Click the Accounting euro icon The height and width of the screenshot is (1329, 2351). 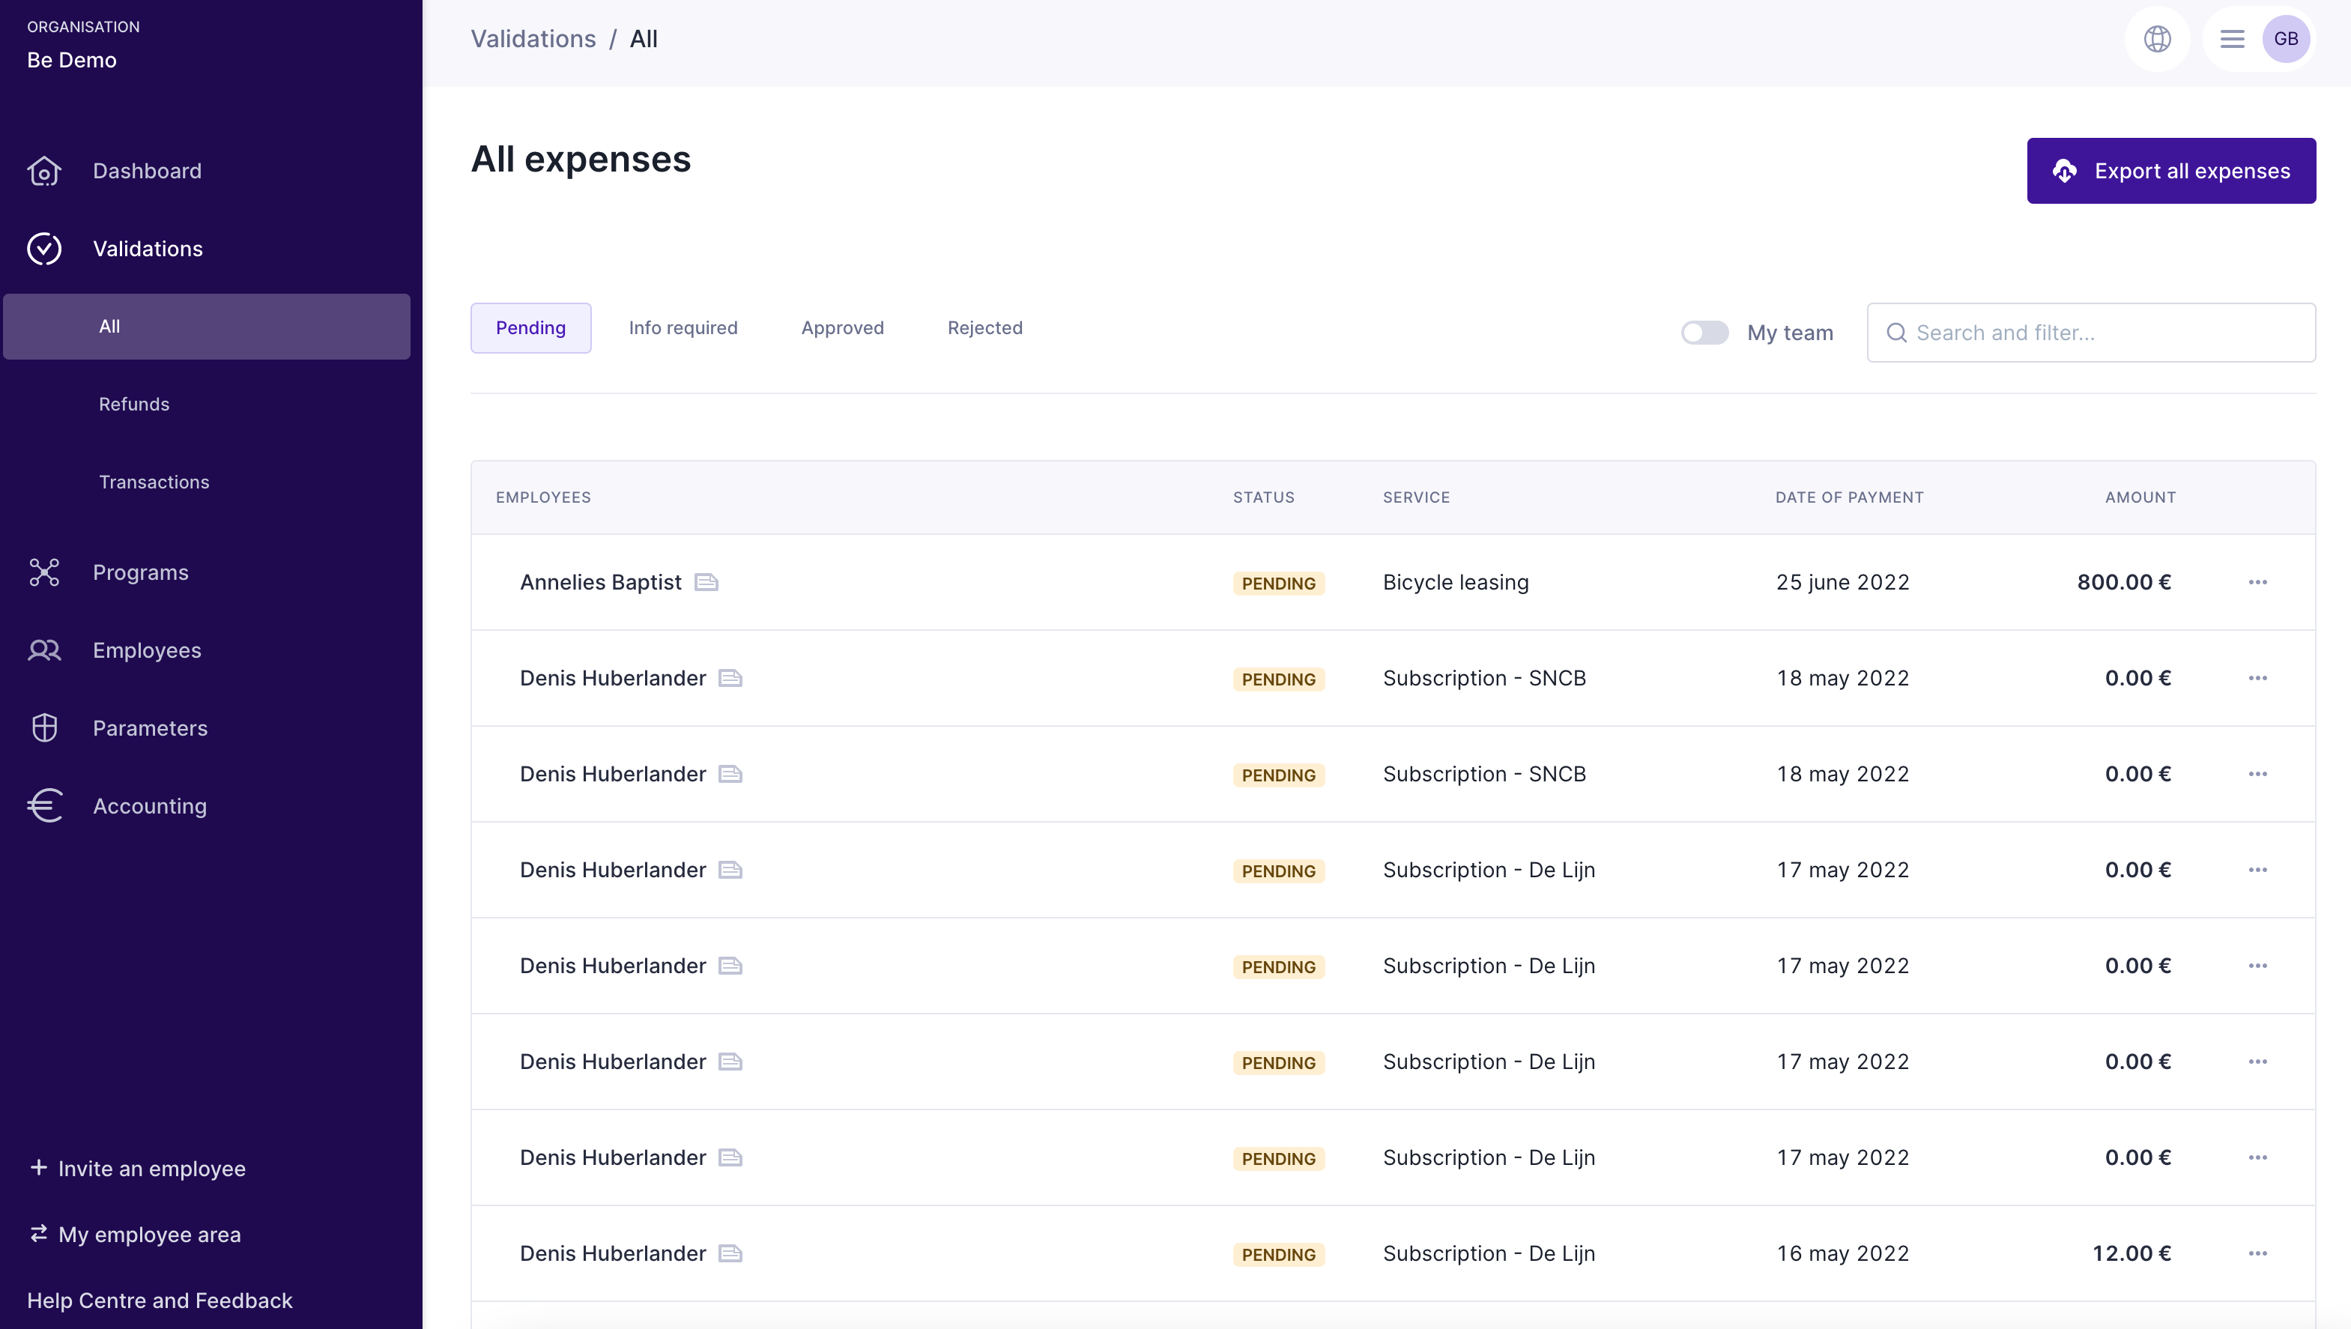pos(43,806)
